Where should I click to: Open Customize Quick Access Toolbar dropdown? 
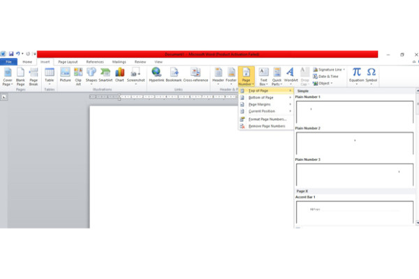tap(34, 54)
